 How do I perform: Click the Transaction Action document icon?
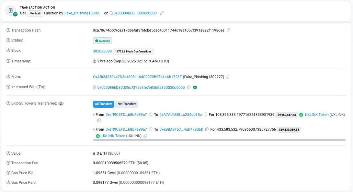click(x=11, y=11)
